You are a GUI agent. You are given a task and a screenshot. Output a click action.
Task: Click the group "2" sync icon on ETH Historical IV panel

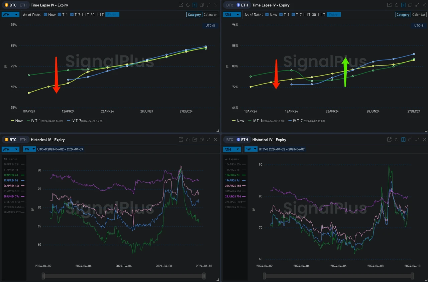403,139
